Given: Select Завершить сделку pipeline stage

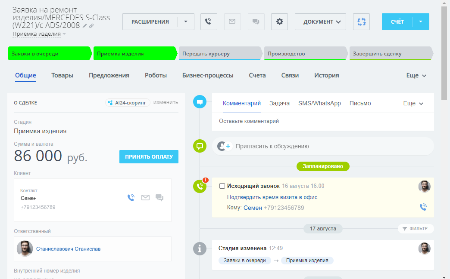Looking at the screenshot, I should click(x=391, y=53).
